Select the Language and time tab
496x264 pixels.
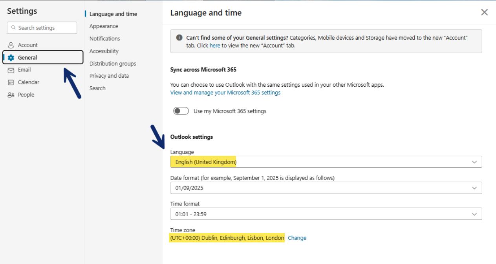click(x=113, y=14)
